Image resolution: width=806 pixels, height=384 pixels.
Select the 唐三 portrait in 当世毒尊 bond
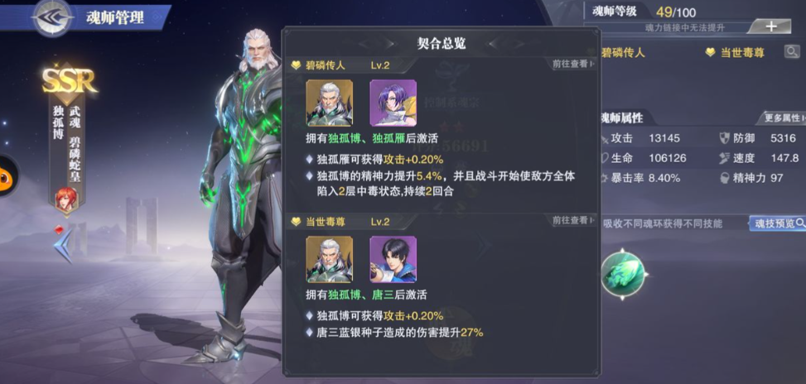pos(393,259)
